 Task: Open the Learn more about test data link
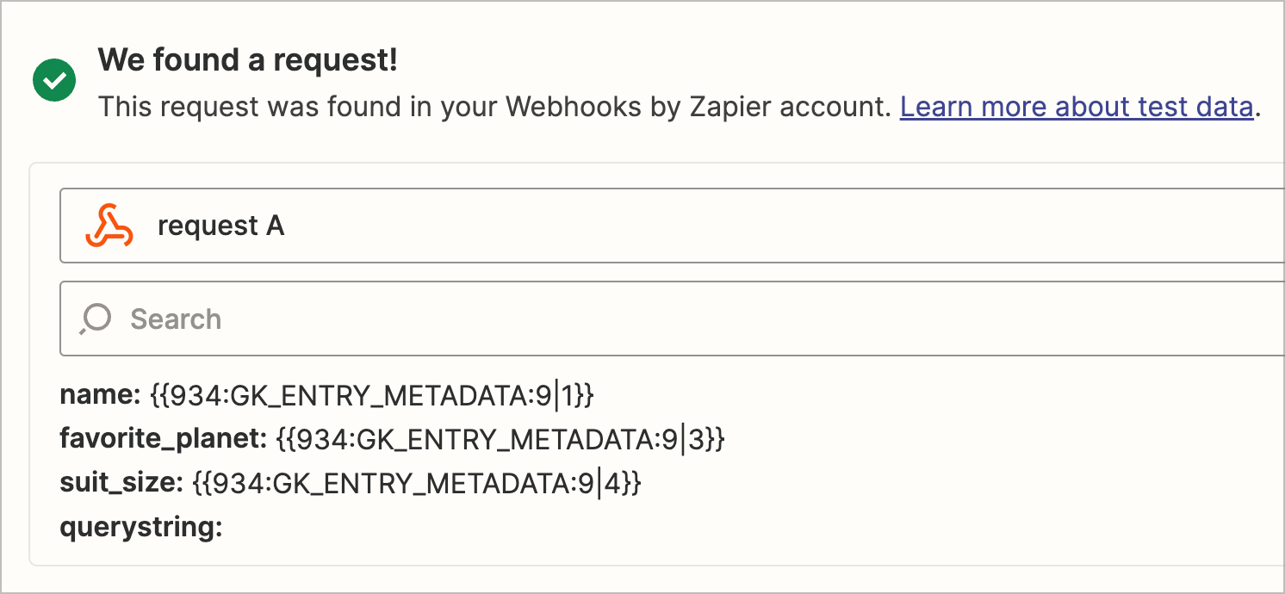1076,106
